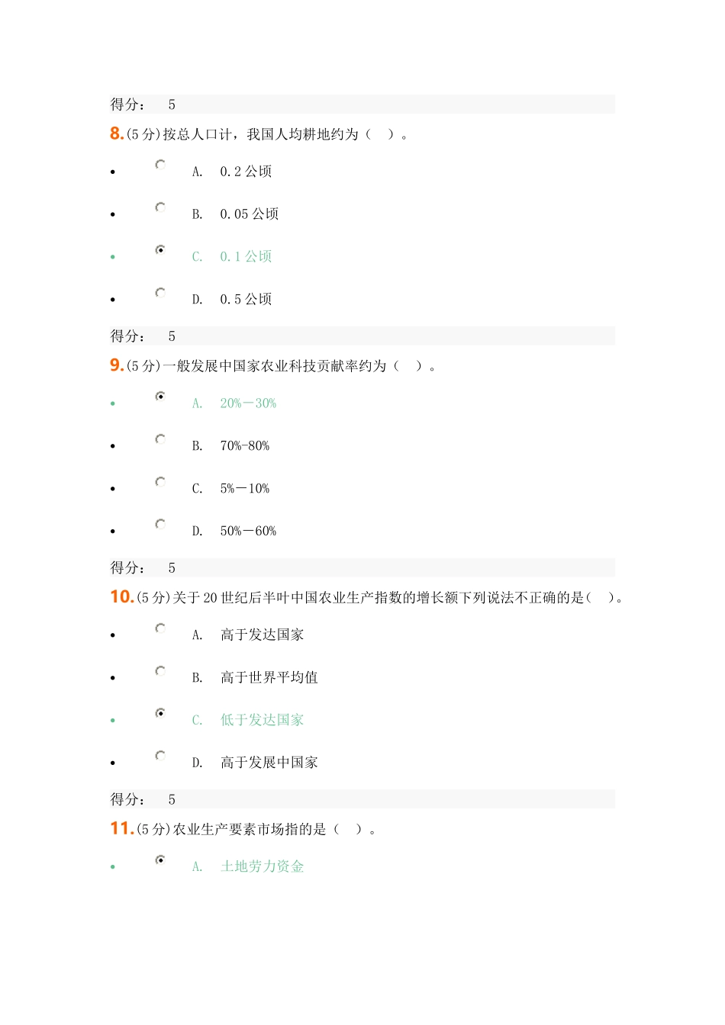
Task: Pick the 0.5 公顷 radio button
Action: click(160, 293)
